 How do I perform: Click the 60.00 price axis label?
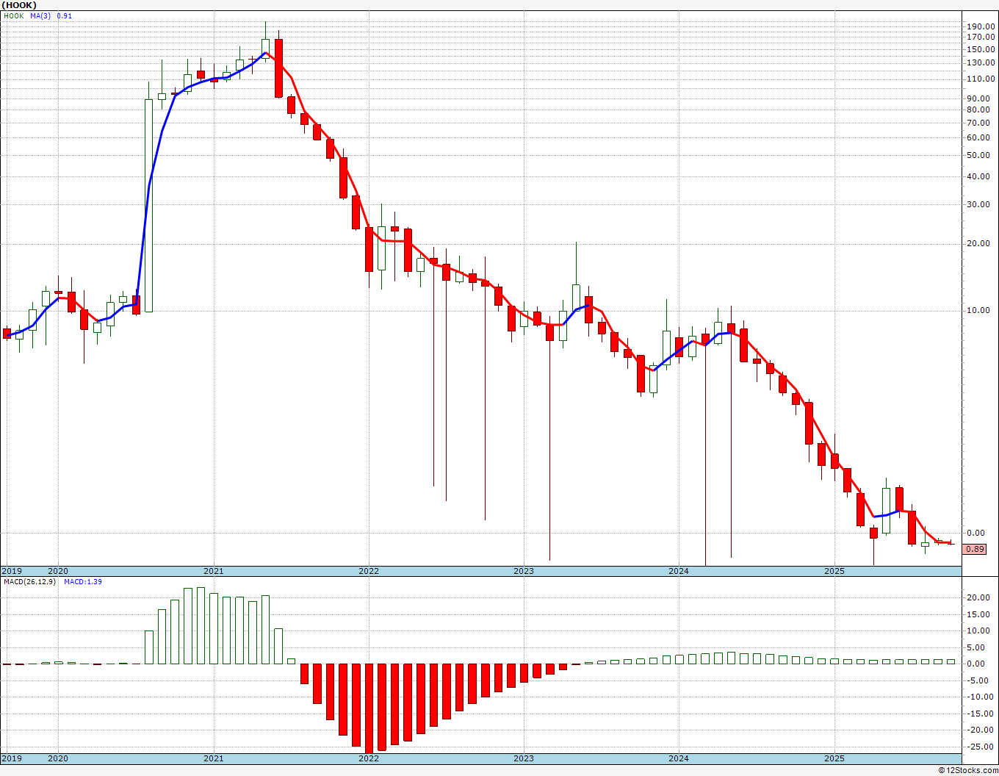(x=978, y=137)
